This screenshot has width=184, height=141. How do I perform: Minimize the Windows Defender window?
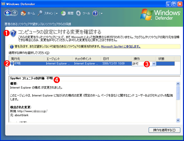[x=169, y=4]
